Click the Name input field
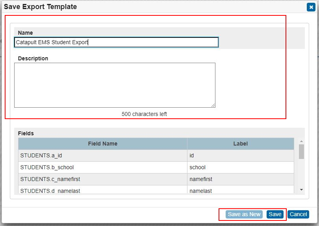The height and width of the screenshot is (226, 319). (x=116, y=42)
